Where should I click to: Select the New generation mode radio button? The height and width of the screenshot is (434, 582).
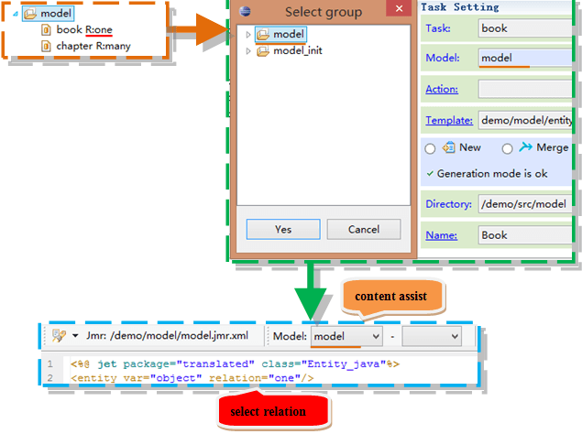click(x=430, y=148)
